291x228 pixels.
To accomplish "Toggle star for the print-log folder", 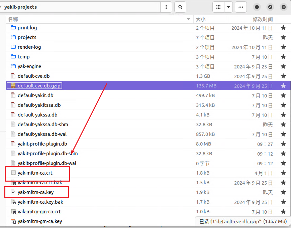I will coord(283,28).
